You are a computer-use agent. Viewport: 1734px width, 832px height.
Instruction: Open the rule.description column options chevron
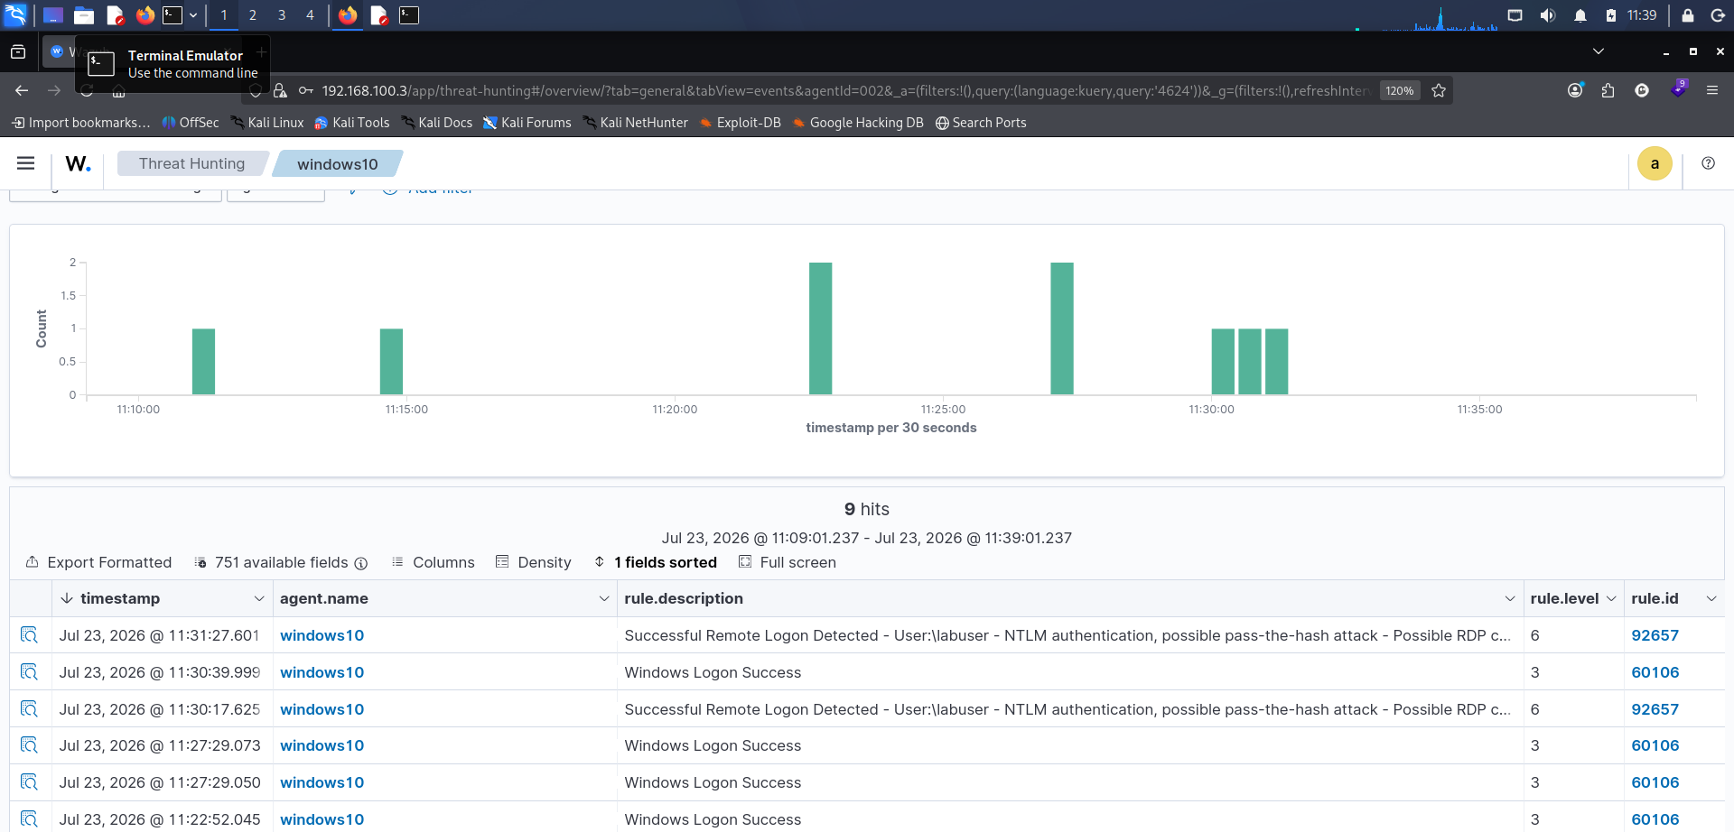pos(1510,598)
